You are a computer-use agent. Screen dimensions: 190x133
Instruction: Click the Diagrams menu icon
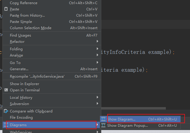click(x=6, y=125)
